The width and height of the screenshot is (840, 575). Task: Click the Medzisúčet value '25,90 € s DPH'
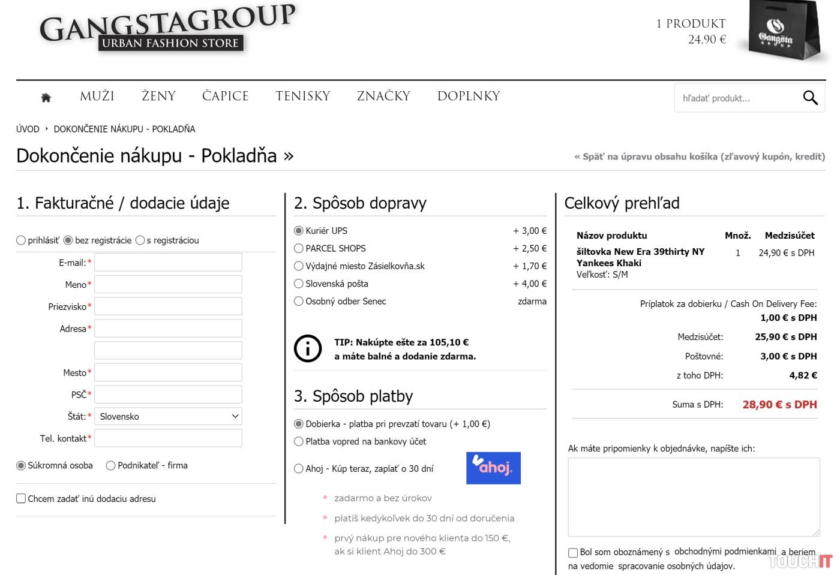(x=786, y=337)
